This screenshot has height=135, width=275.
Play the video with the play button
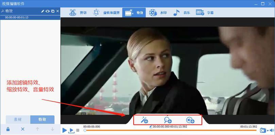pos(65,130)
